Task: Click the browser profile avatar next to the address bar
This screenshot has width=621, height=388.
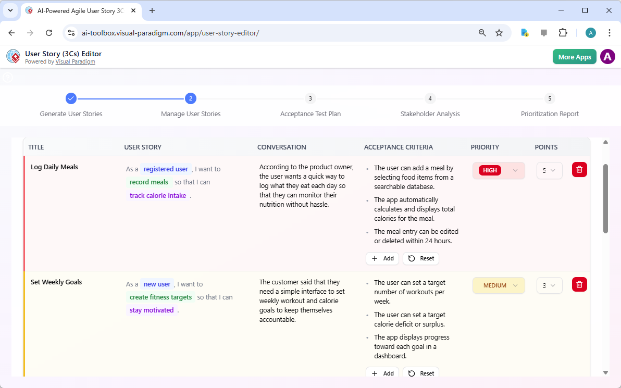Action: (590, 32)
